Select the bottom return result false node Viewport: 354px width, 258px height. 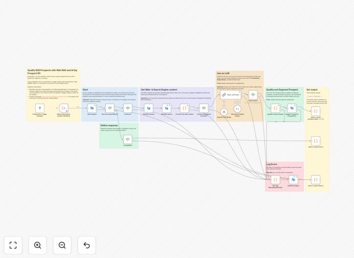[x=316, y=180]
